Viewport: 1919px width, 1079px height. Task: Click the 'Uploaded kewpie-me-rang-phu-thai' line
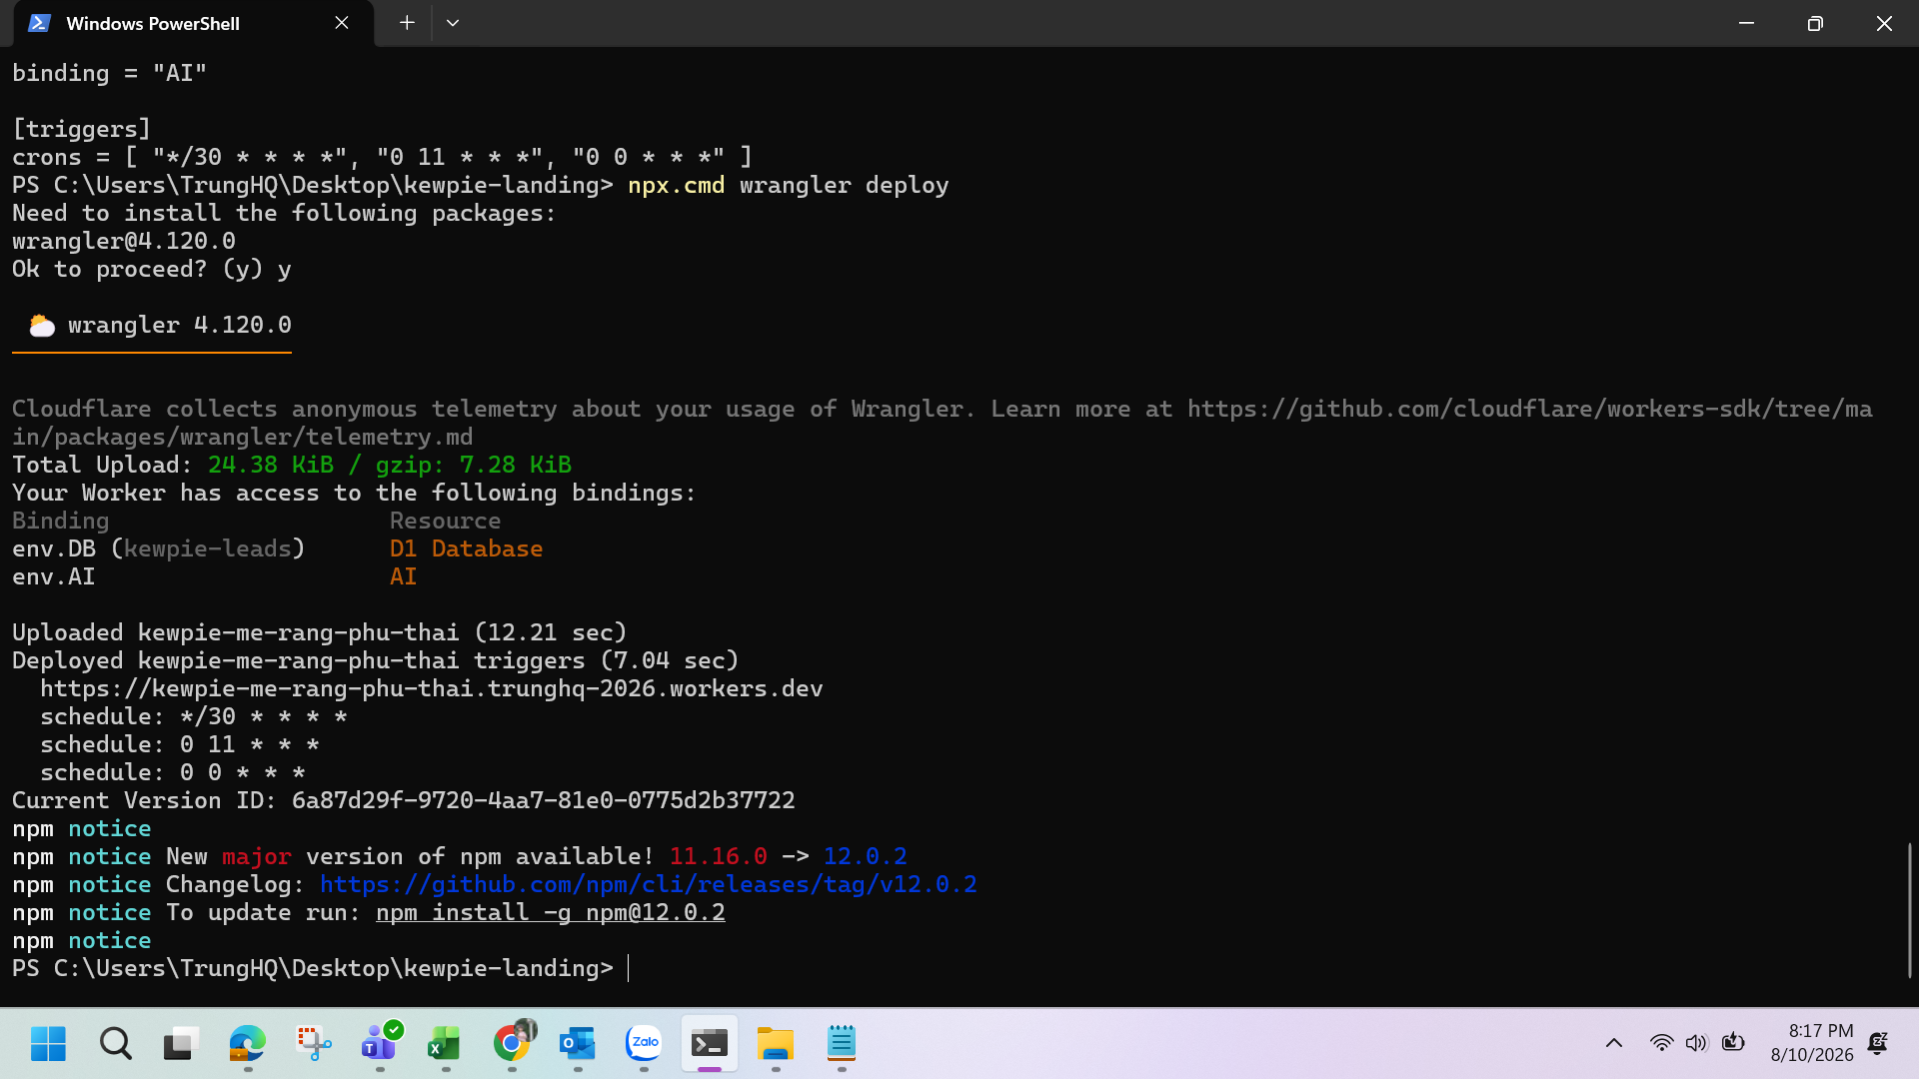320,633
